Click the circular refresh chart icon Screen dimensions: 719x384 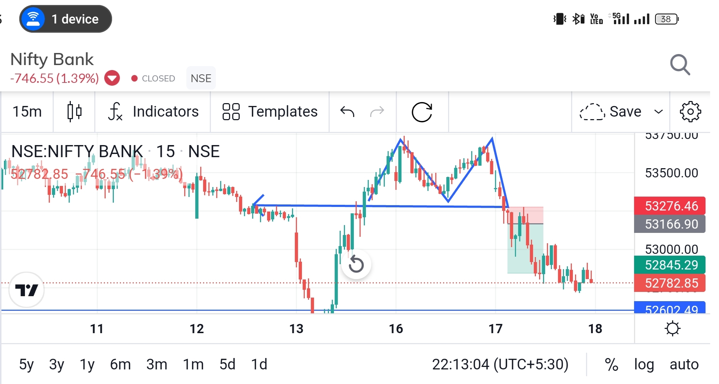click(422, 112)
